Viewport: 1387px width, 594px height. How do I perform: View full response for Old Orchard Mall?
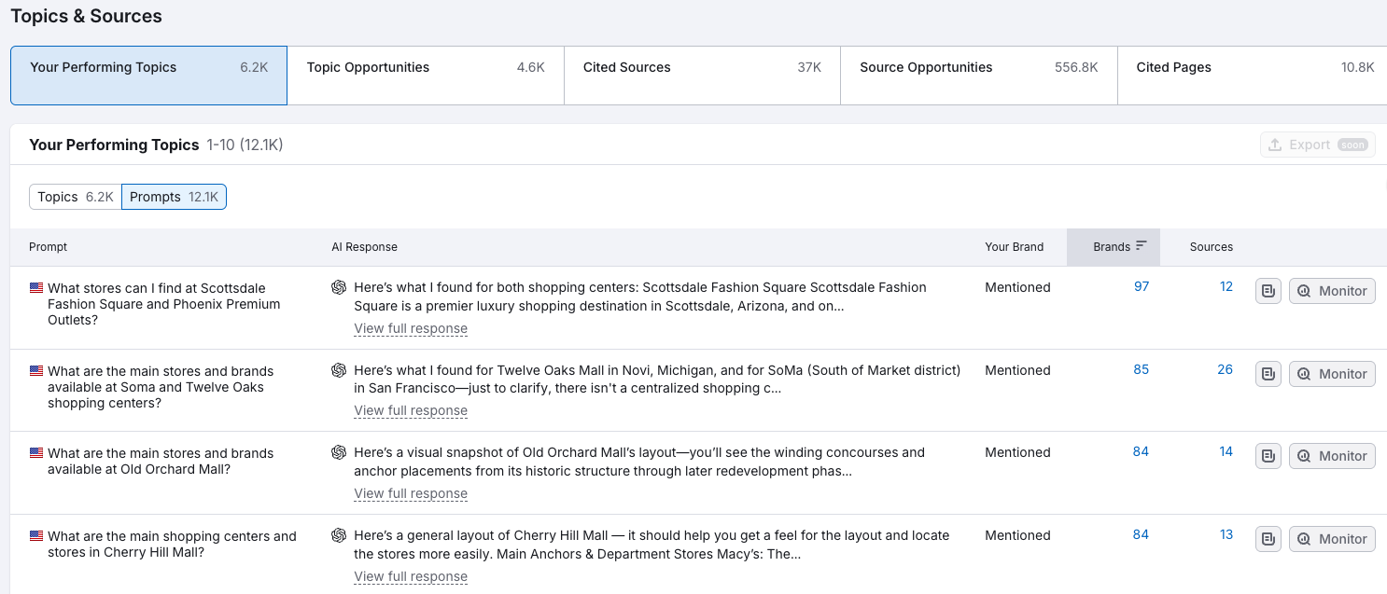tap(411, 493)
